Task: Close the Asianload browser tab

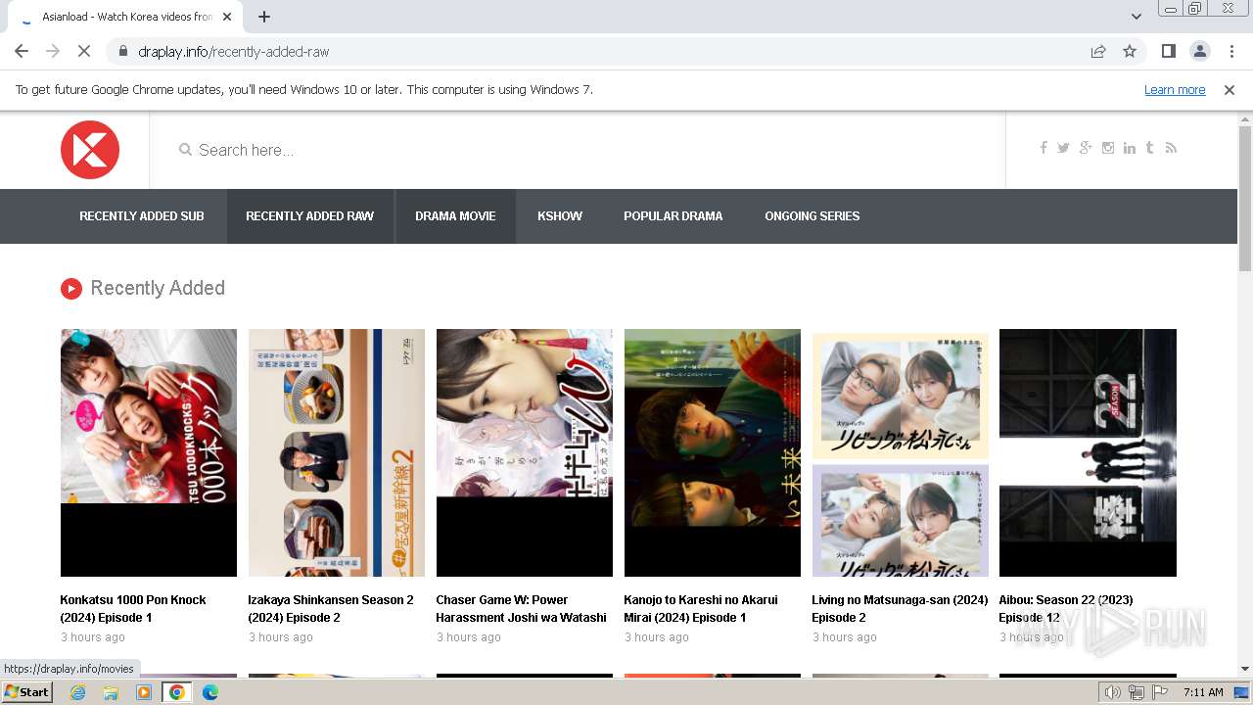Action: 227,17
